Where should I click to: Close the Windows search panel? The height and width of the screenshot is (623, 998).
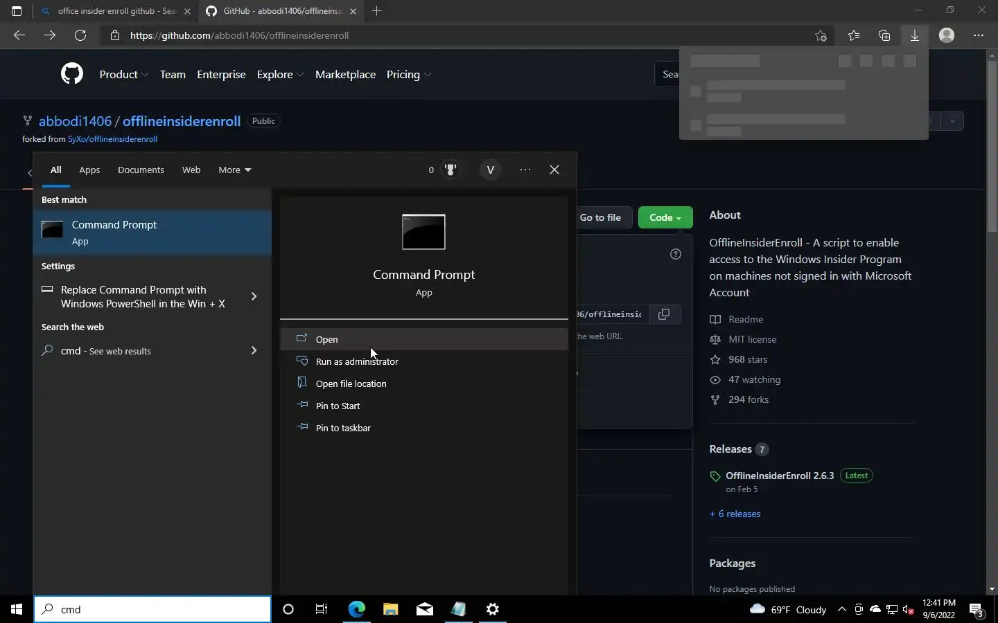[554, 170]
